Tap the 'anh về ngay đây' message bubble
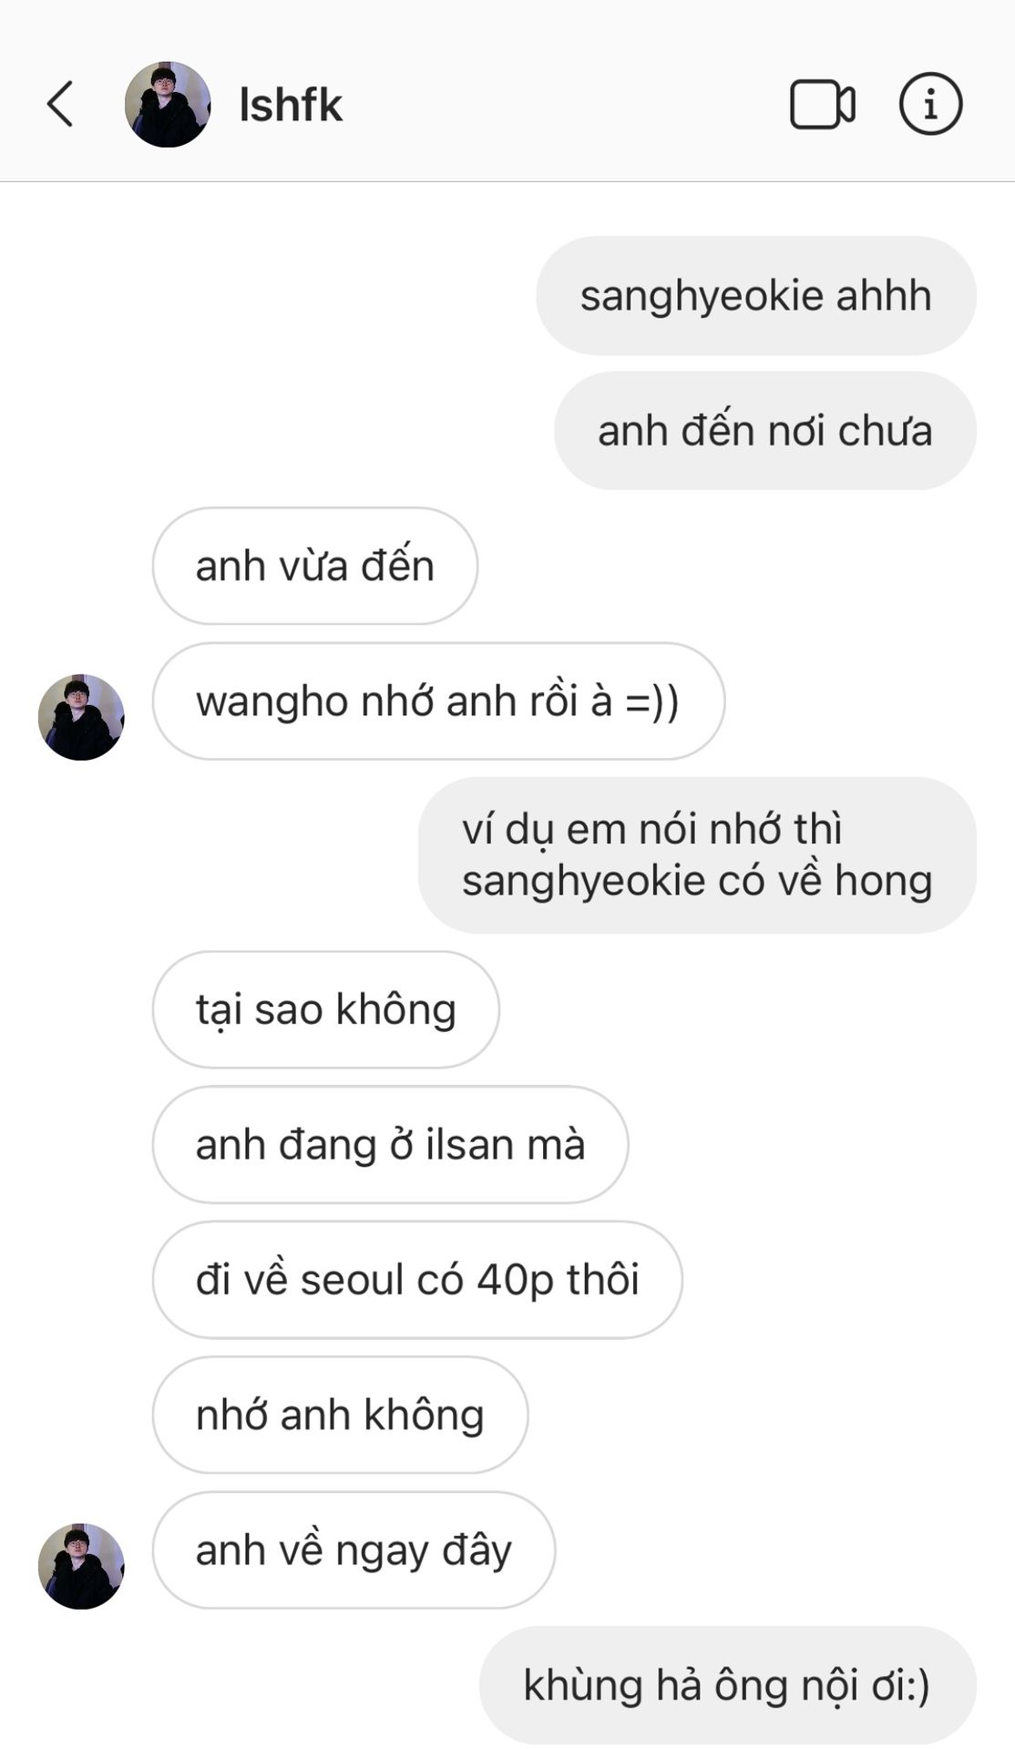 coord(354,1550)
